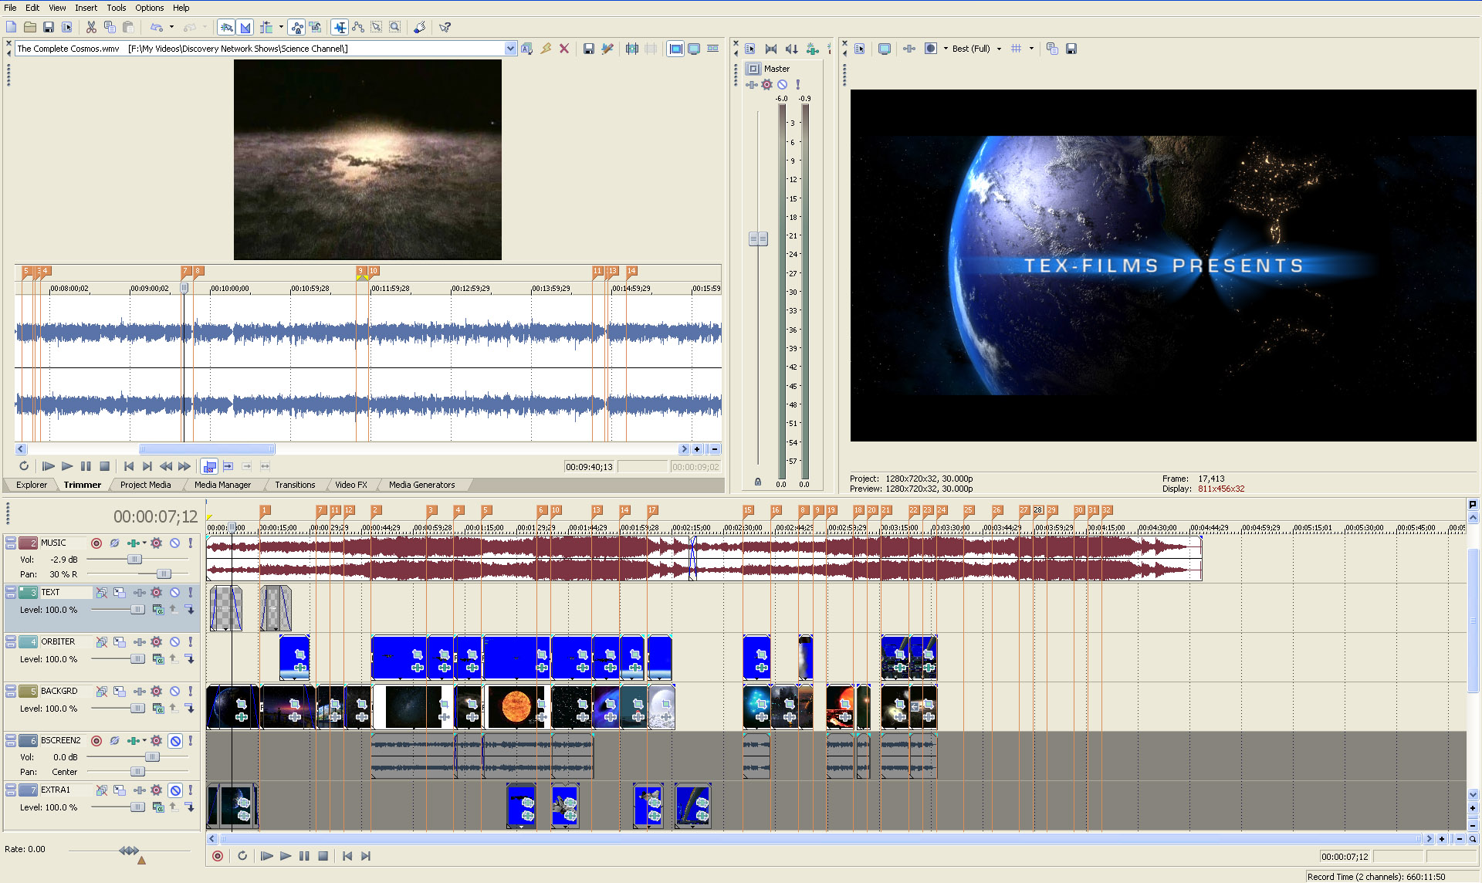Cut selection using the scissors icon
Screen dimensions: 1482x883
(91, 27)
